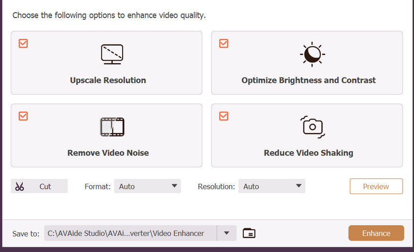Click the Save to: label
The image size is (414, 252).
point(25,234)
